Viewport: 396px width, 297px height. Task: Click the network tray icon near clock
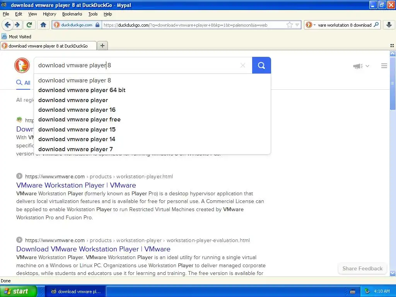[367, 291]
